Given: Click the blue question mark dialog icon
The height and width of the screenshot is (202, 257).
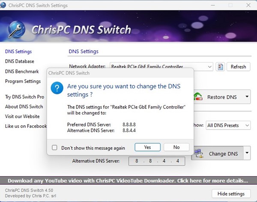Looking at the screenshot, I should click(x=57, y=89).
